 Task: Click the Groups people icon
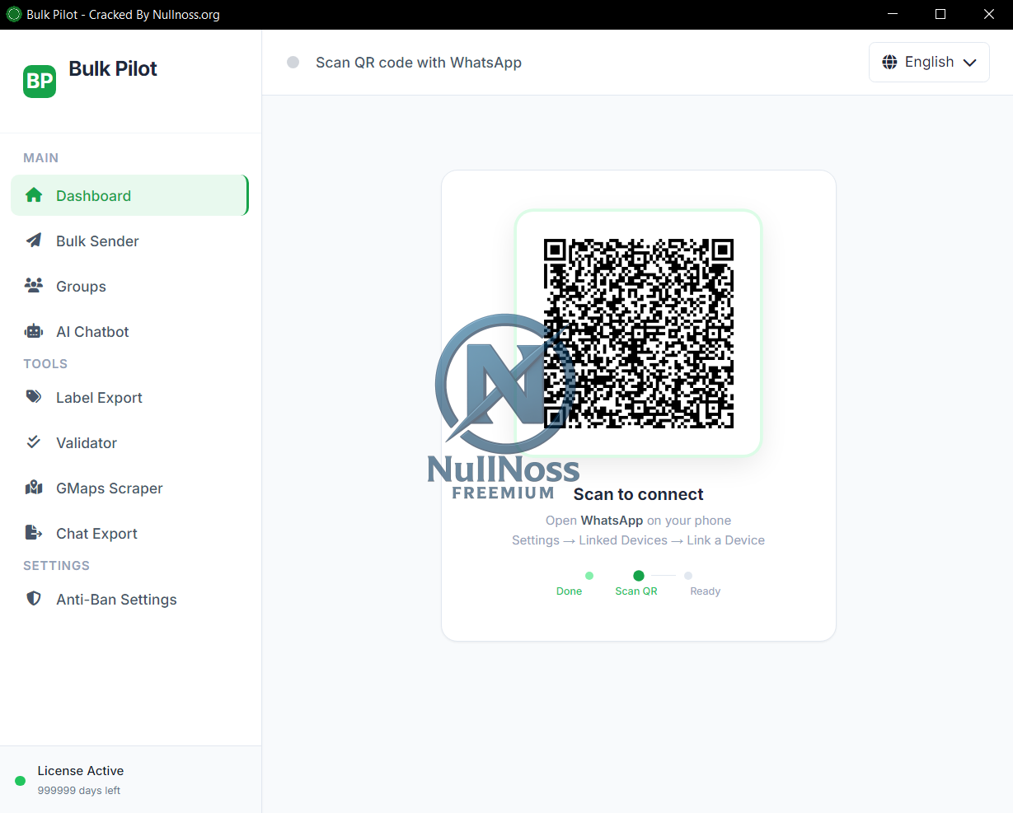[x=34, y=286]
